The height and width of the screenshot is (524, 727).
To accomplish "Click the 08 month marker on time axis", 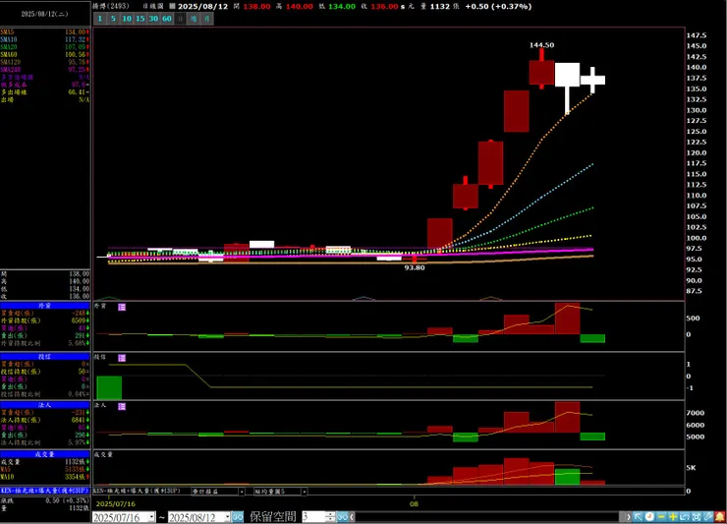I will tap(414, 503).
